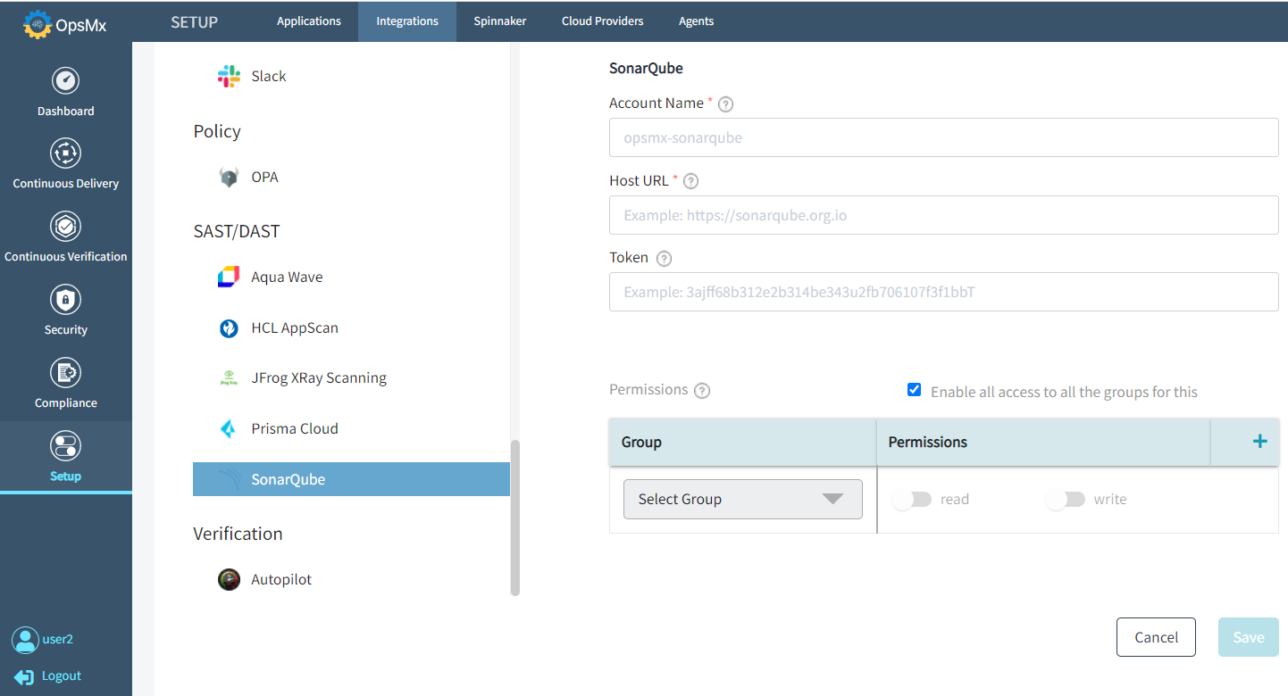This screenshot has width=1288, height=696.
Task: Open the OPA policy integration
Action: [x=229, y=176]
